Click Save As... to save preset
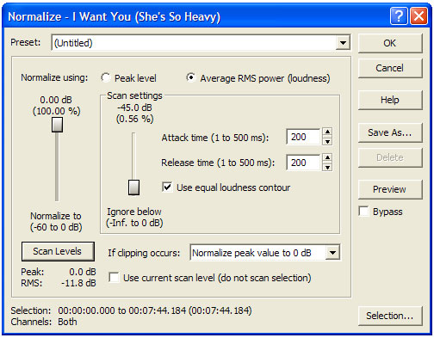 click(x=390, y=132)
